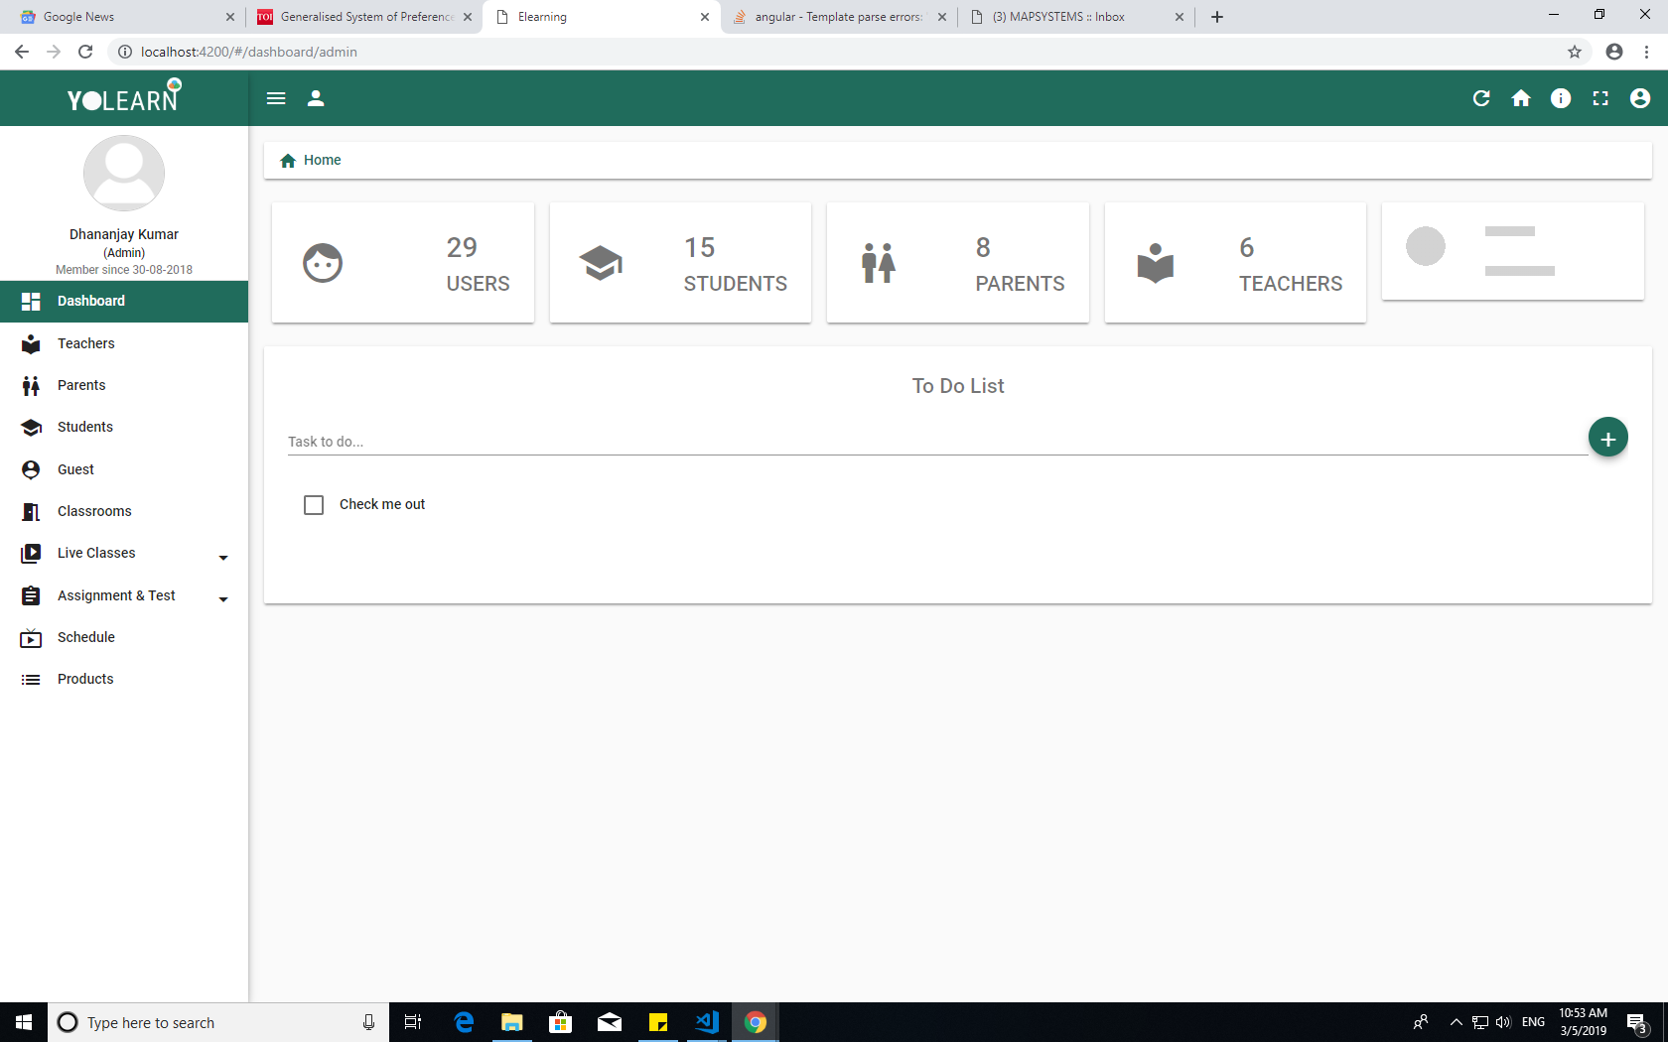1668x1042 pixels.
Task: Toggle the hamburger sidebar menu icon
Action: (276, 98)
